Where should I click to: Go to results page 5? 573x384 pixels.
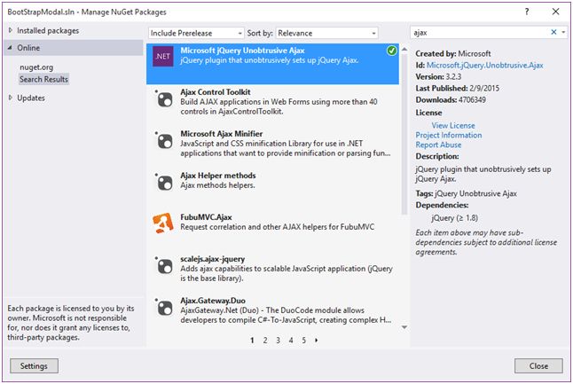[x=303, y=341]
